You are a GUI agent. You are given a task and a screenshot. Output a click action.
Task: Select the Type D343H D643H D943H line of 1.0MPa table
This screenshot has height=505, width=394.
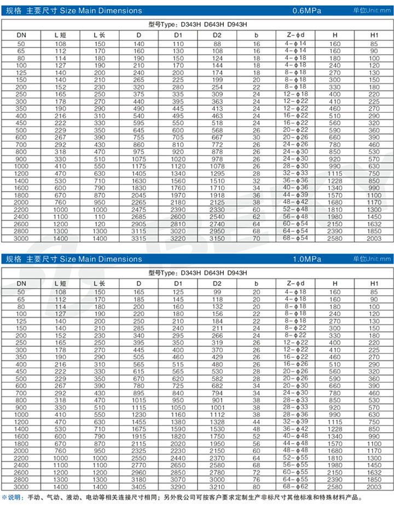[x=198, y=273]
